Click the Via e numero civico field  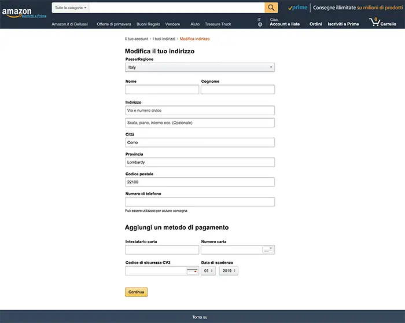click(x=200, y=111)
